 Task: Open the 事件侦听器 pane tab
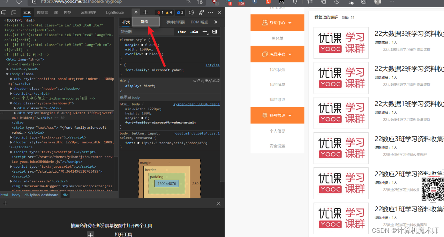coord(175,22)
